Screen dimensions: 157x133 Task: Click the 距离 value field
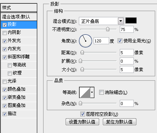coord(127,53)
